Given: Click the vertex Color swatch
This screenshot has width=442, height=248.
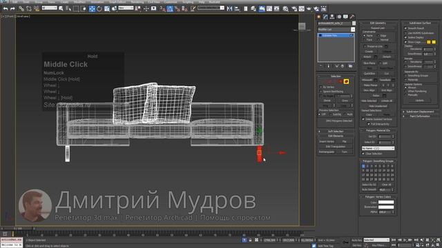Looking at the screenshot, I should click(x=386, y=202).
